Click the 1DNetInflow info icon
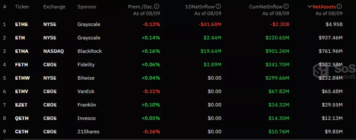This screenshot has height=140, width=356. (218, 7)
